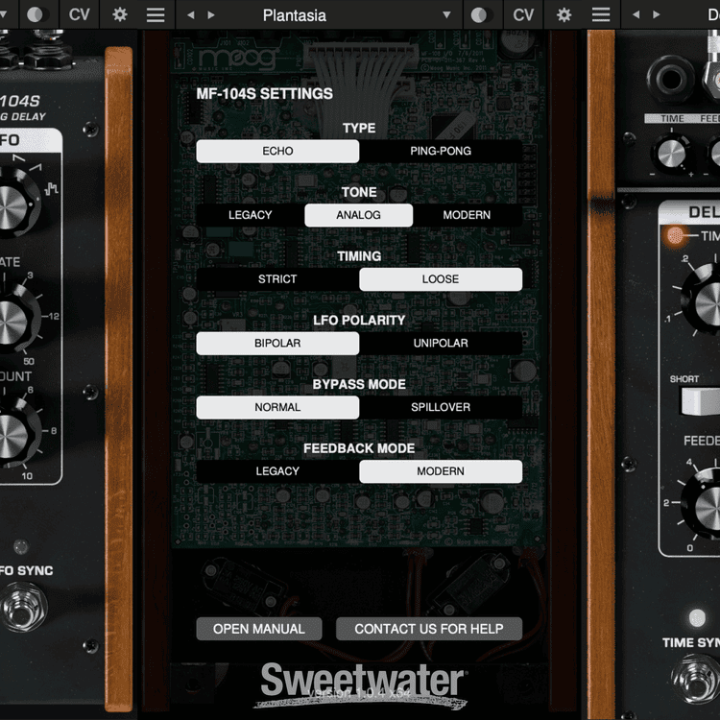Click the Sweetwater logo

362,685
